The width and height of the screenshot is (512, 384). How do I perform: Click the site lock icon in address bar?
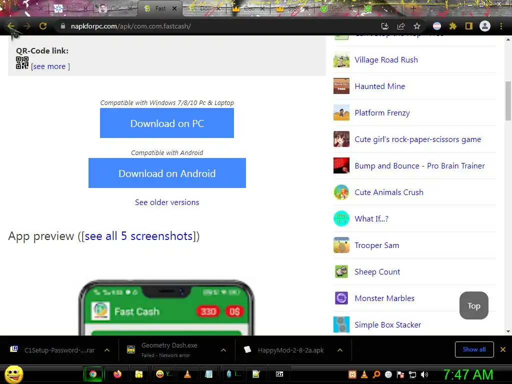click(63, 26)
